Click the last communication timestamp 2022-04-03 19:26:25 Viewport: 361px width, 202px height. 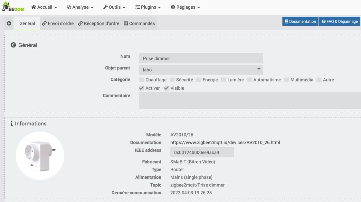(x=191, y=193)
